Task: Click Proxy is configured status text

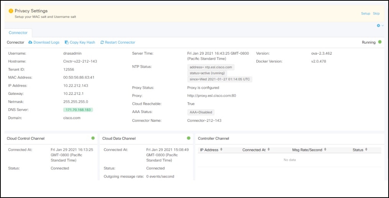Action: [203, 88]
